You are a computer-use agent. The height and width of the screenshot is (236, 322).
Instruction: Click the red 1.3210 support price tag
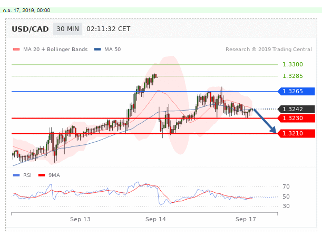(296, 134)
